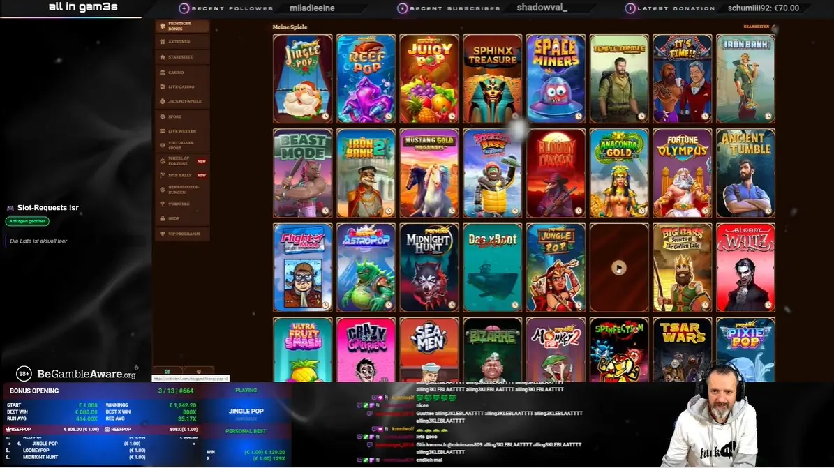
Task: Click the MIDNIGHT HUNT row in the bonus list
Action: (101, 458)
